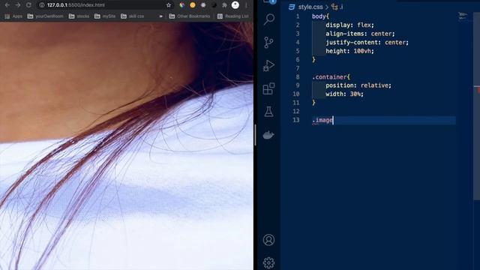Click 'width: 30%;' line

[x=344, y=94]
